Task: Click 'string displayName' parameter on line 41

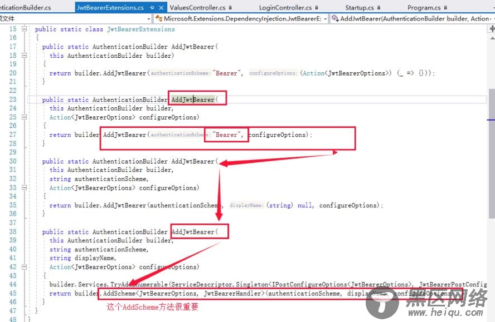Action: (x=82, y=258)
